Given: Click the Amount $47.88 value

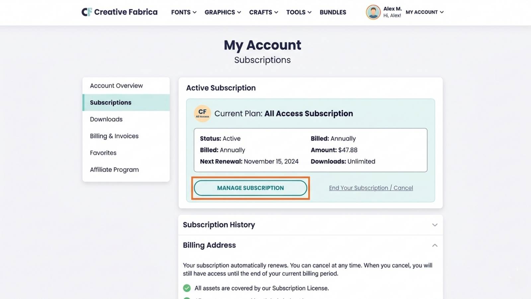Looking at the screenshot, I should [x=334, y=150].
